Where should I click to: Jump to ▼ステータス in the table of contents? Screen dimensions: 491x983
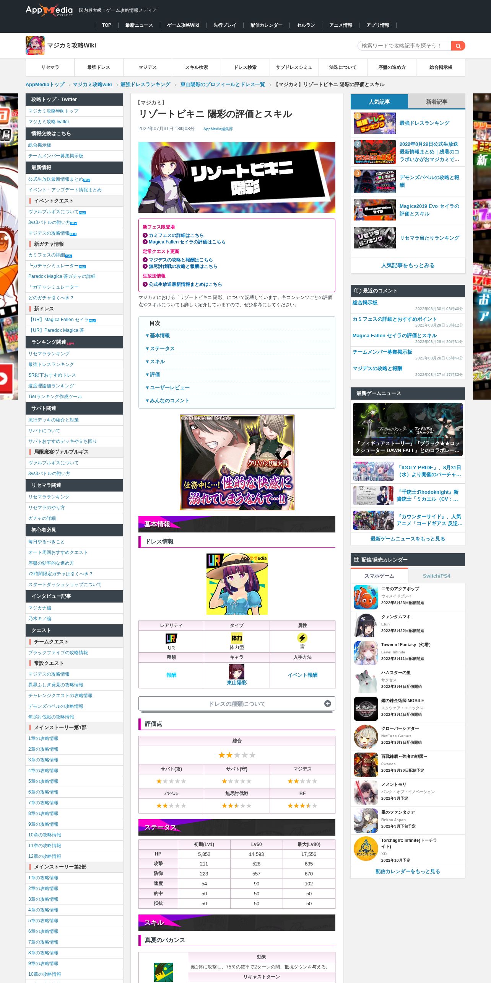point(160,349)
